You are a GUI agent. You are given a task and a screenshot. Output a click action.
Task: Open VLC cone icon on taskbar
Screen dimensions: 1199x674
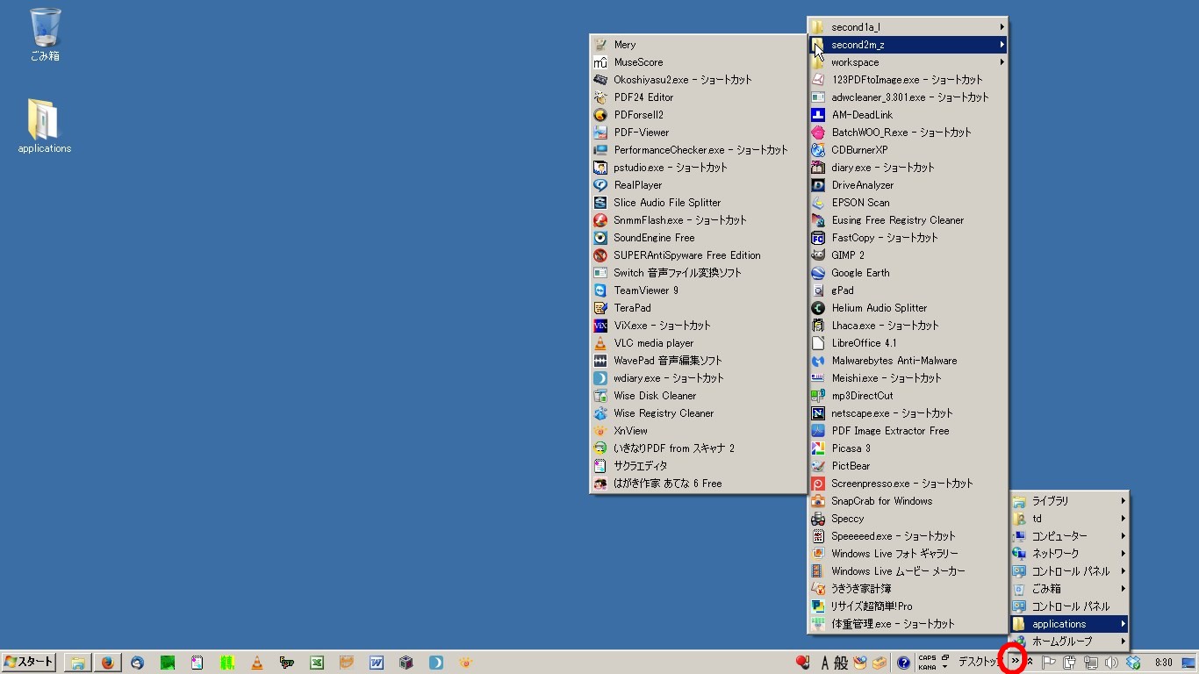coord(256,663)
